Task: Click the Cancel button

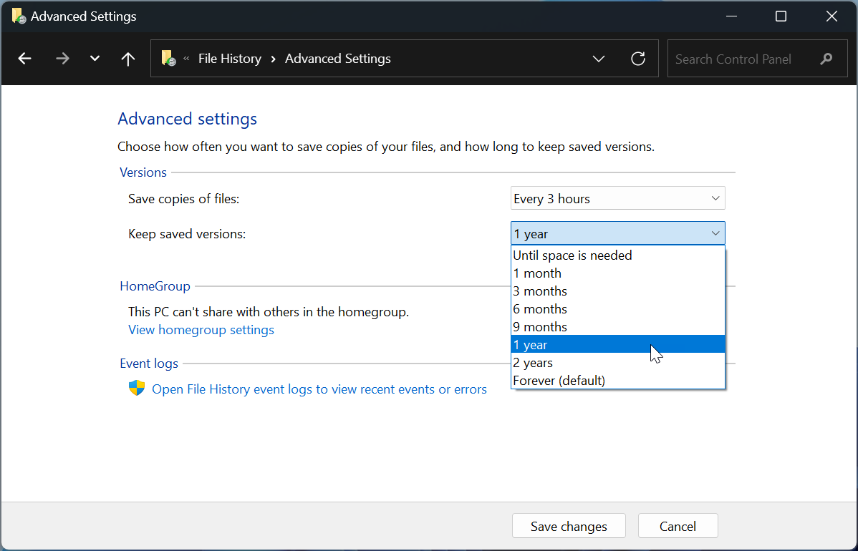Action: click(678, 525)
